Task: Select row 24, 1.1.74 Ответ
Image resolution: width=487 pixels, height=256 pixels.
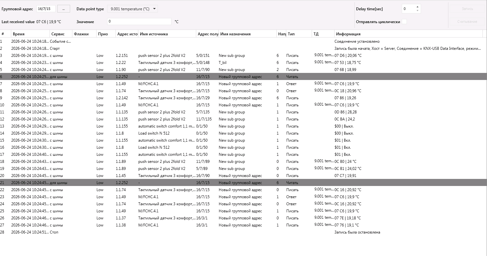Action: [243, 204]
